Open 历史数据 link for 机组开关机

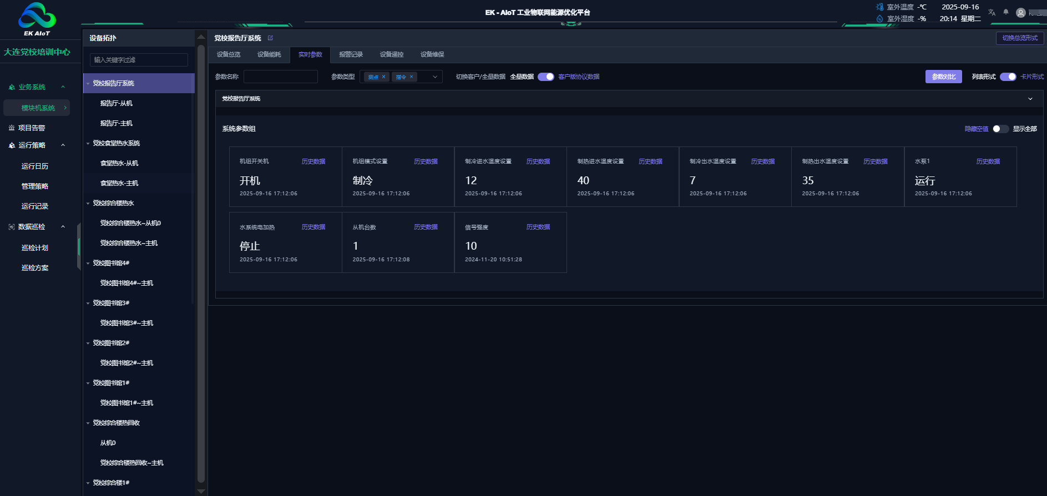coord(313,161)
